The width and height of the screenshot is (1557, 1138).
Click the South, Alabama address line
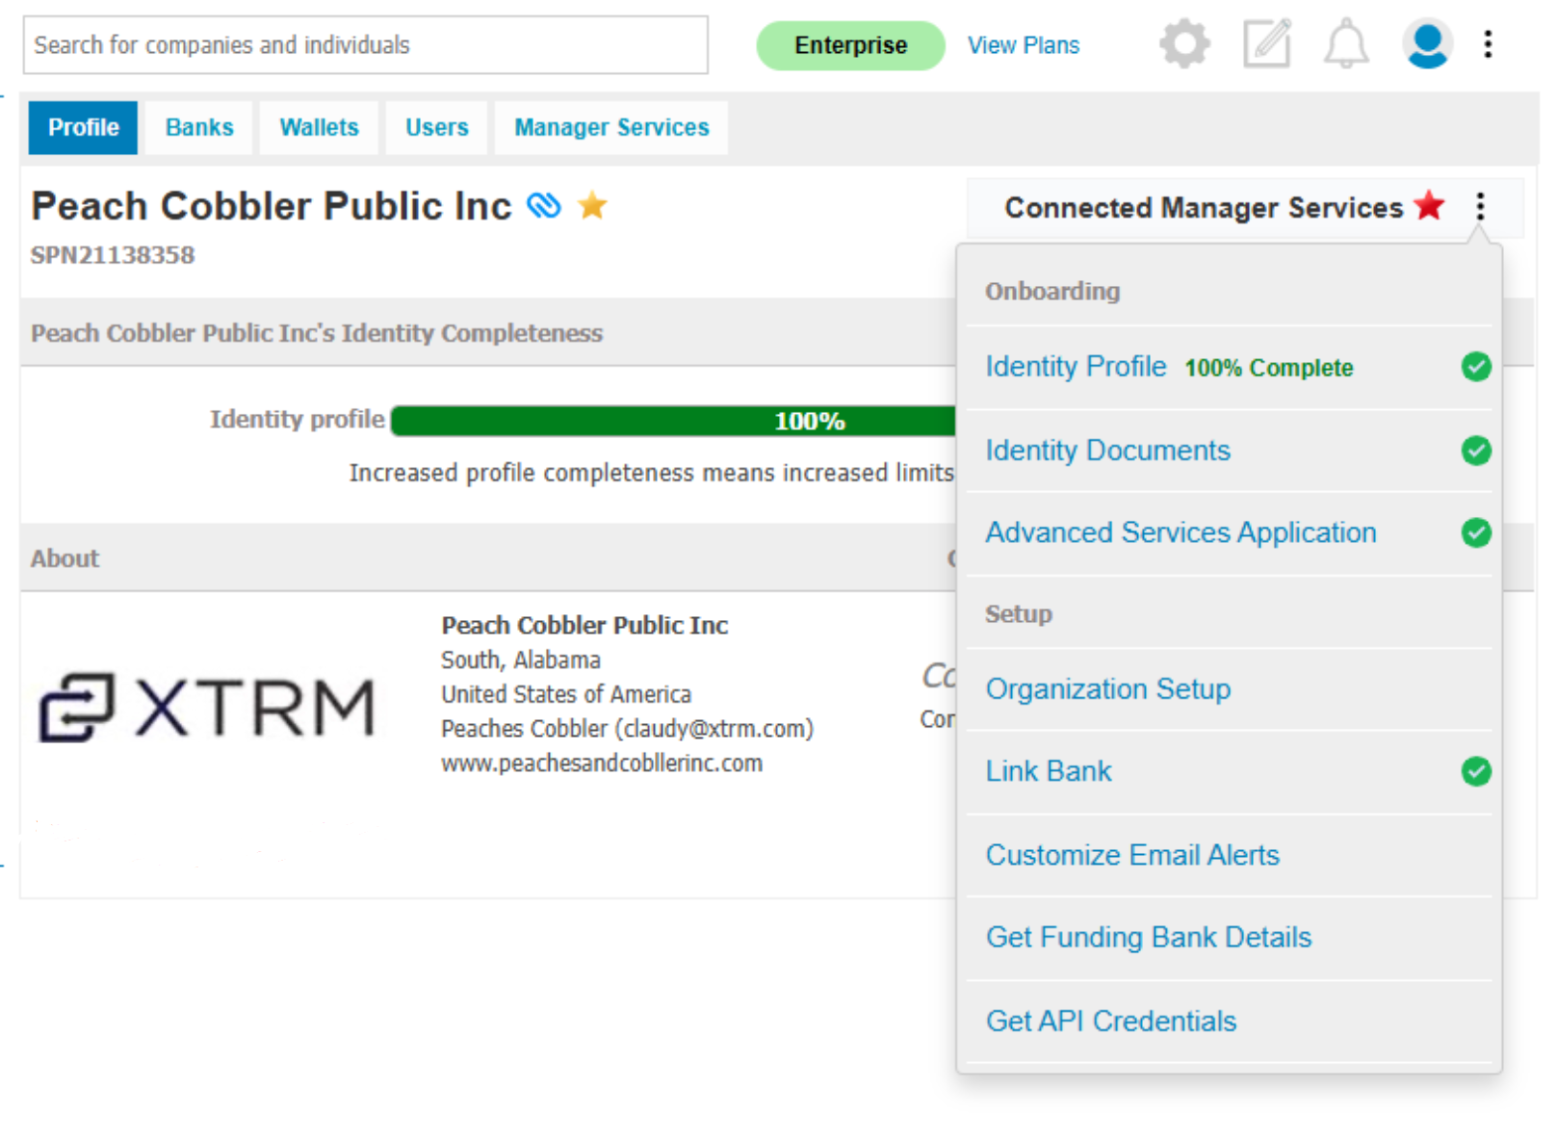[x=520, y=660]
